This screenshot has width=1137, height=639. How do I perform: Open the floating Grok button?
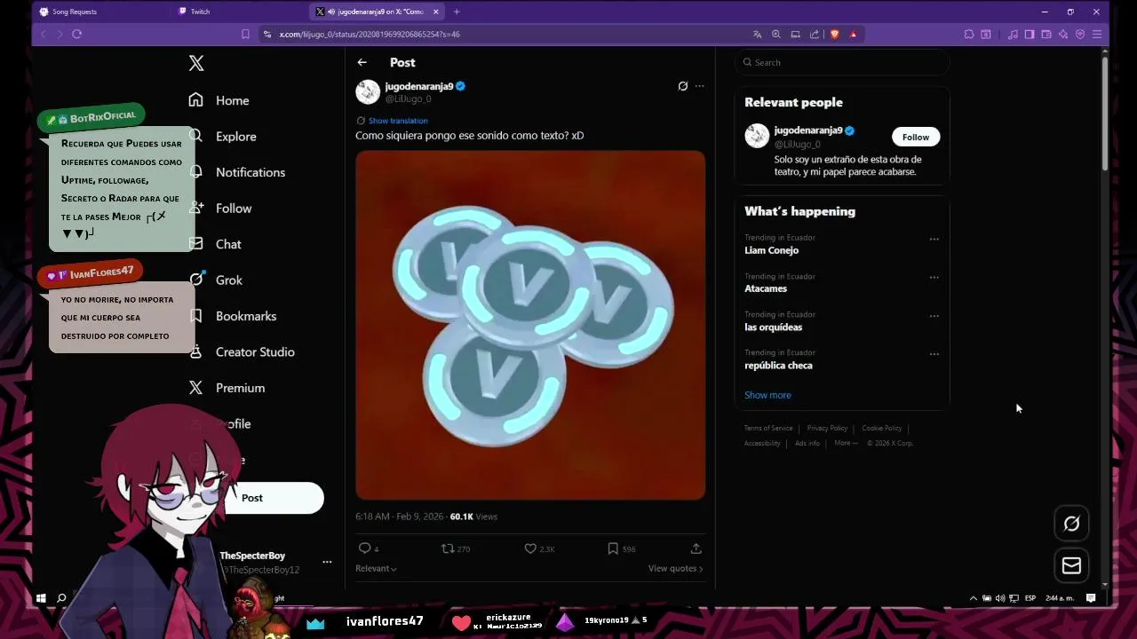point(1071,524)
